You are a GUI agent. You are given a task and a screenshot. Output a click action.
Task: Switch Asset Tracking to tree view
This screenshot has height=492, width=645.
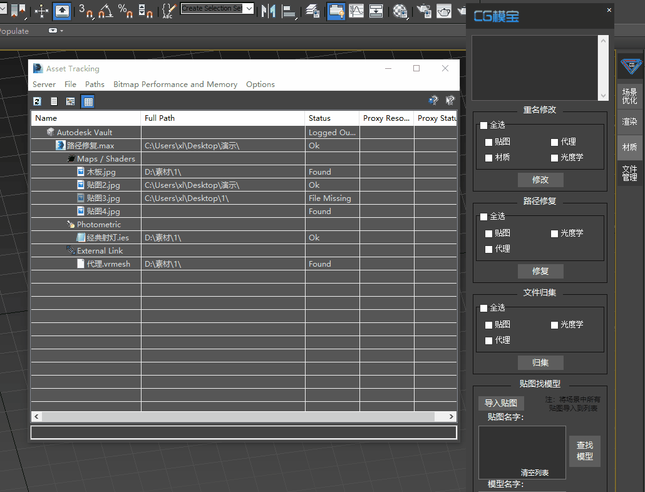click(x=71, y=101)
